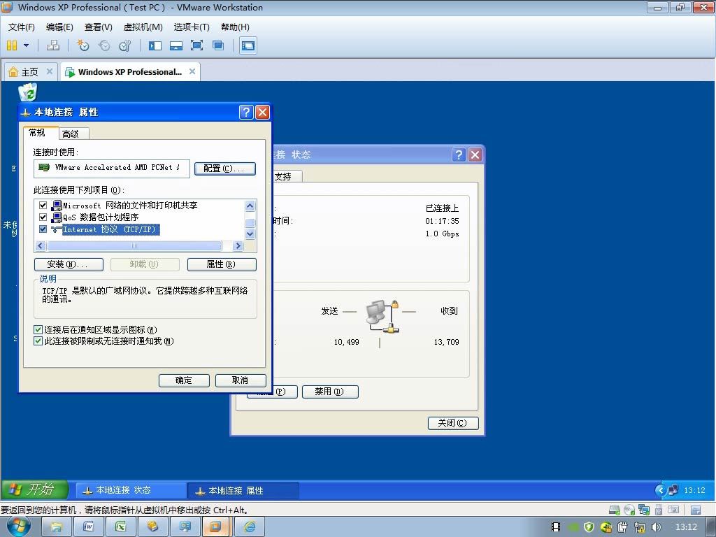Pause the virtual machine with the yellow pause icon
Screen dimensions: 716x537
(12, 45)
